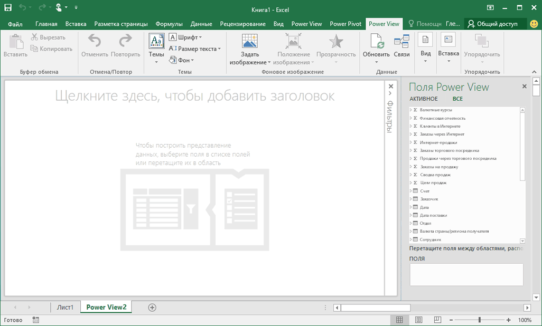Show the АКТИВНОЕ fields list
The width and height of the screenshot is (542, 326).
[424, 99]
